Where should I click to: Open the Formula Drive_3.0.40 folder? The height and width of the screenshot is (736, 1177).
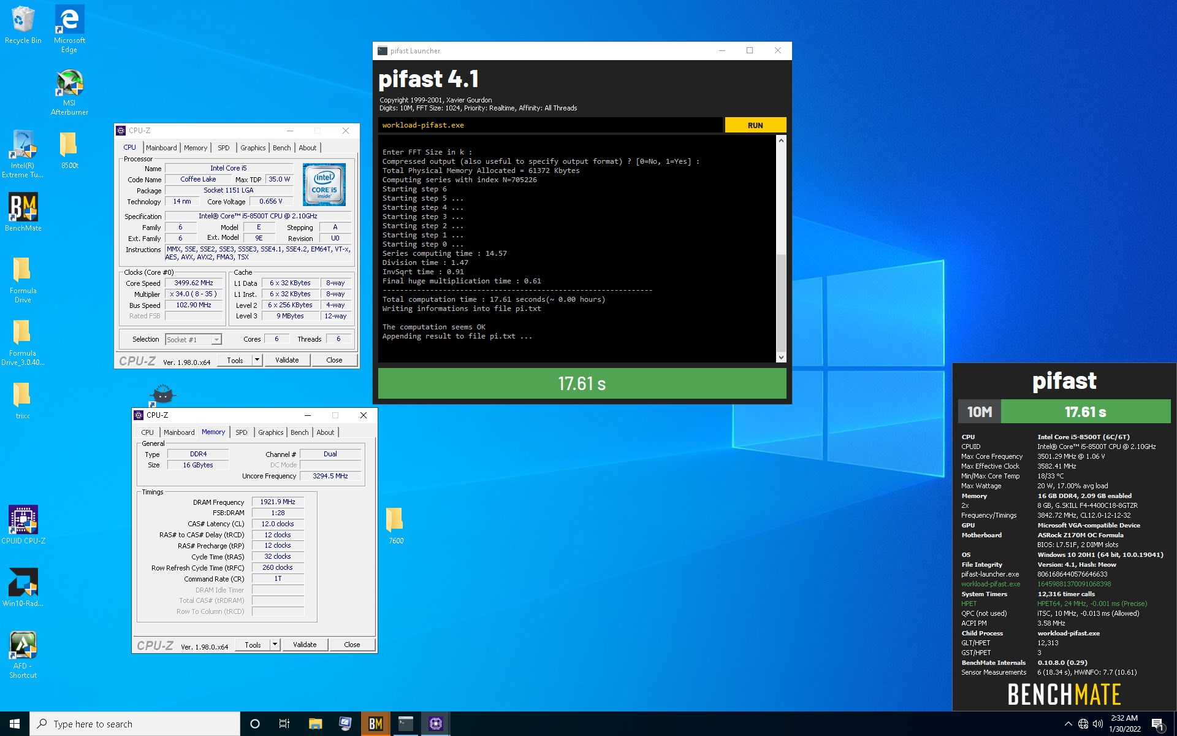click(x=23, y=342)
